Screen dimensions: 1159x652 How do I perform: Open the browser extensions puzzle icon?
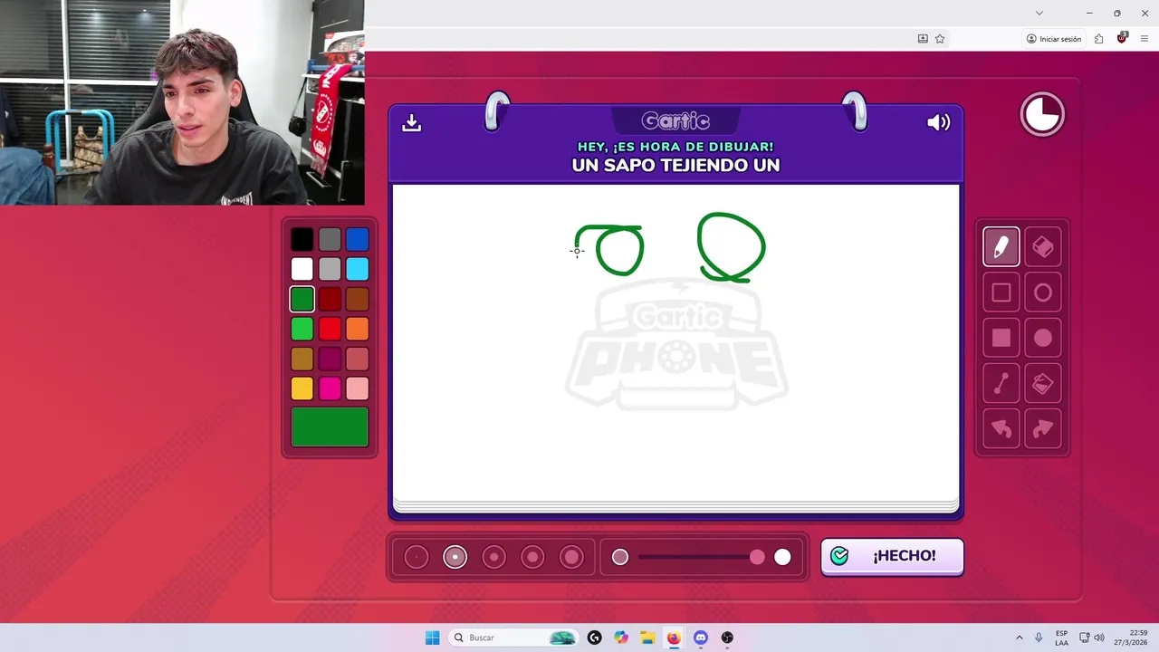coord(1098,39)
